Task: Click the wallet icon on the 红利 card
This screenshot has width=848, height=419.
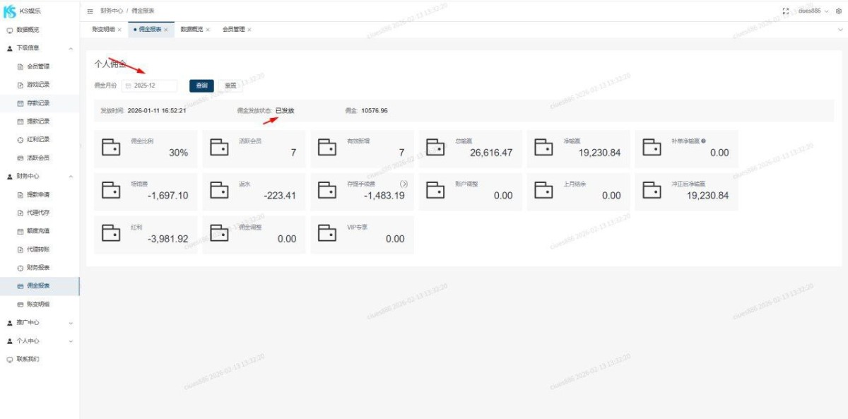Action: (x=111, y=233)
